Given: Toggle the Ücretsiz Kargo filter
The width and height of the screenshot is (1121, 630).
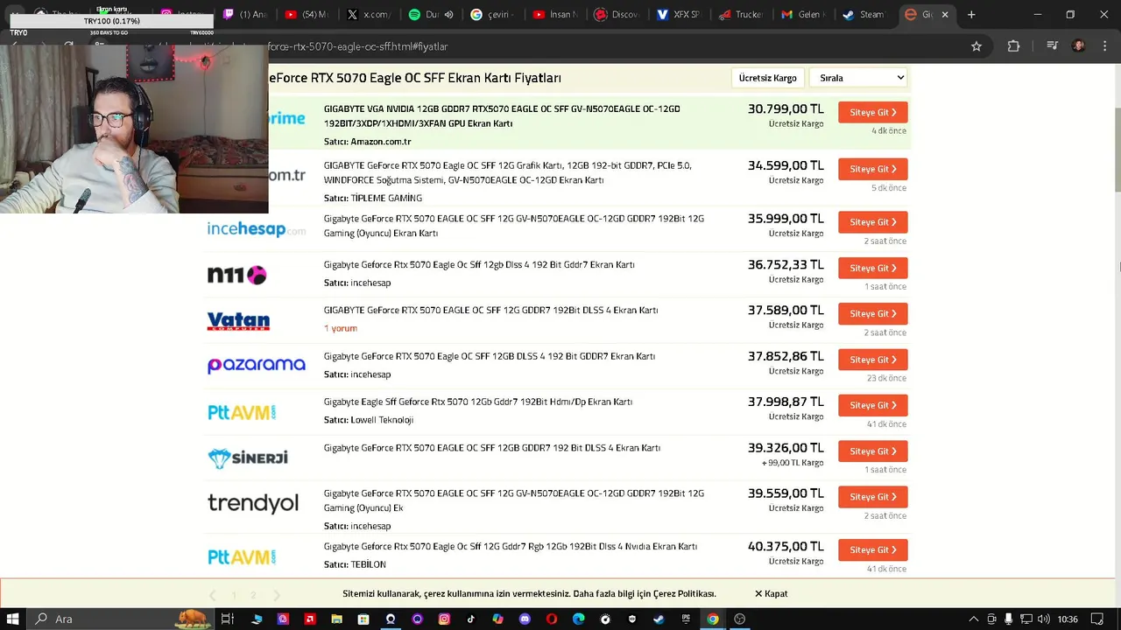Looking at the screenshot, I should [767, 78].
